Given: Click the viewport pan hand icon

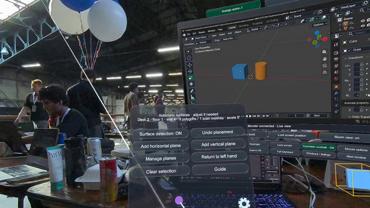Looking at the screenshot, I should (x=325, y=59).
